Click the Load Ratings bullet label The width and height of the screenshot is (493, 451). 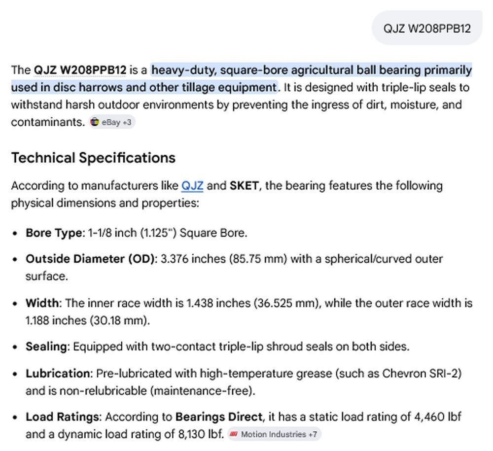point(62,417)
